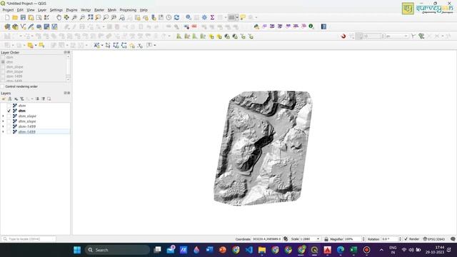Enable the dtm-1499 layer checkbox
The width and height of the screenshot is (457, 257).
point(9,131)
